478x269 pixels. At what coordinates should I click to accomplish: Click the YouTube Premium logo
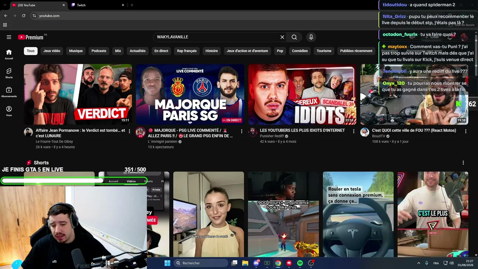[x=31, y=37]
